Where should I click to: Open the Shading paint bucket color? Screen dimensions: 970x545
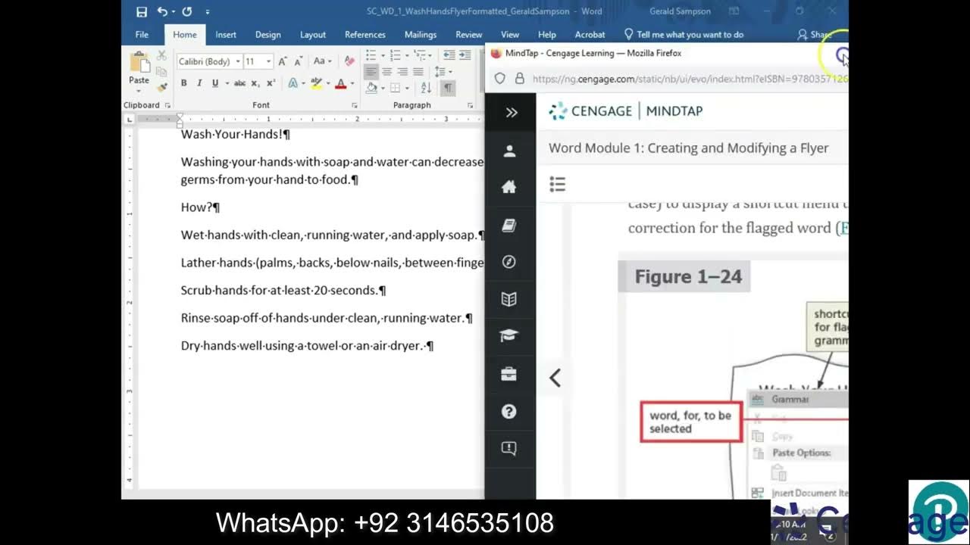(371, 88)
